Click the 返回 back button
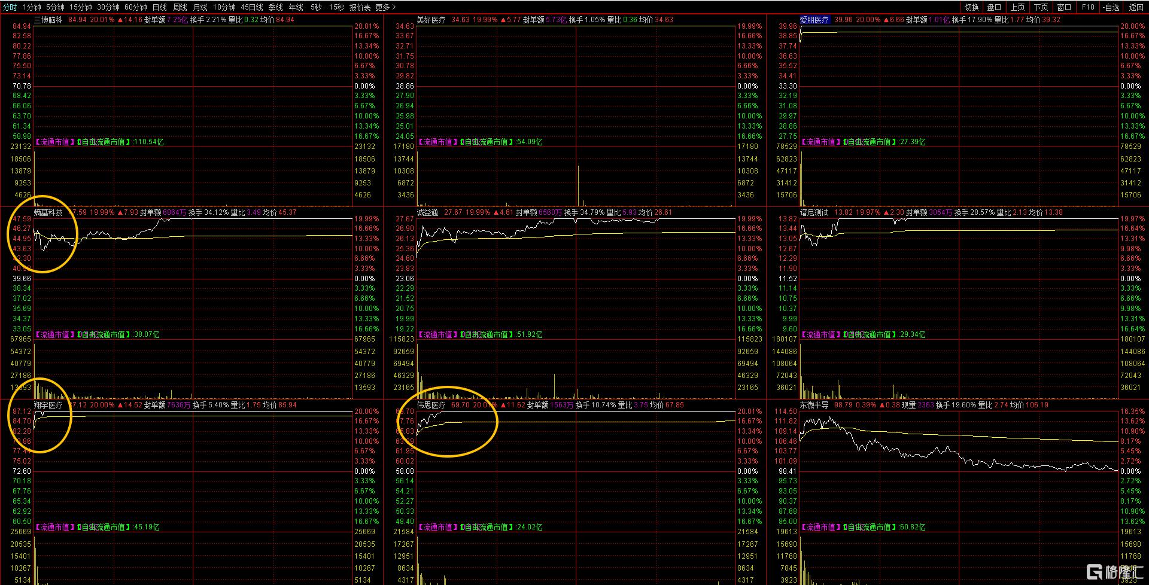1149x585 pixels. pyautogui.click(x=1136, y=7)
